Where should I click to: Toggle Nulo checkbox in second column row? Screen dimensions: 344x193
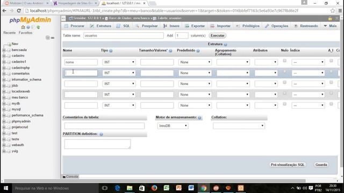point(284,71)
